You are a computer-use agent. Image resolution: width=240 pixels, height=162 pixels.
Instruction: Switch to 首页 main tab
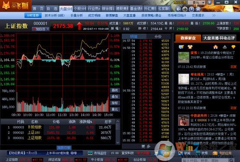click(x=38, y=9)
